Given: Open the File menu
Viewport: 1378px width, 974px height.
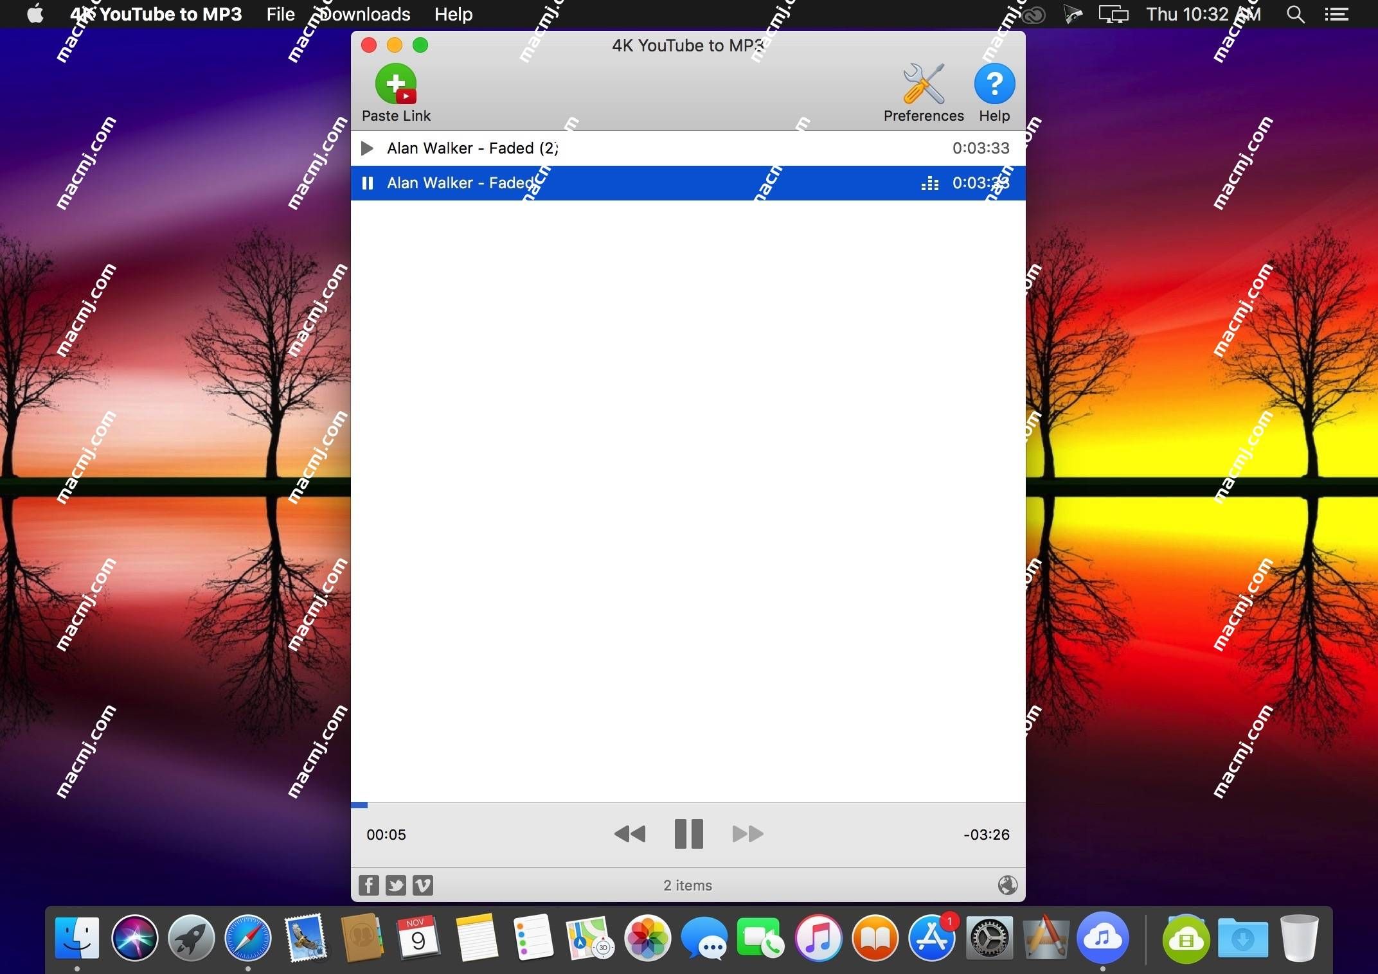Looking at the screenshot, I should point(281,14).
